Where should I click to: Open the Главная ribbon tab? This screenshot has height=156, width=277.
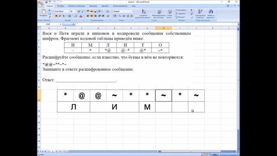(x=49, y=6)
